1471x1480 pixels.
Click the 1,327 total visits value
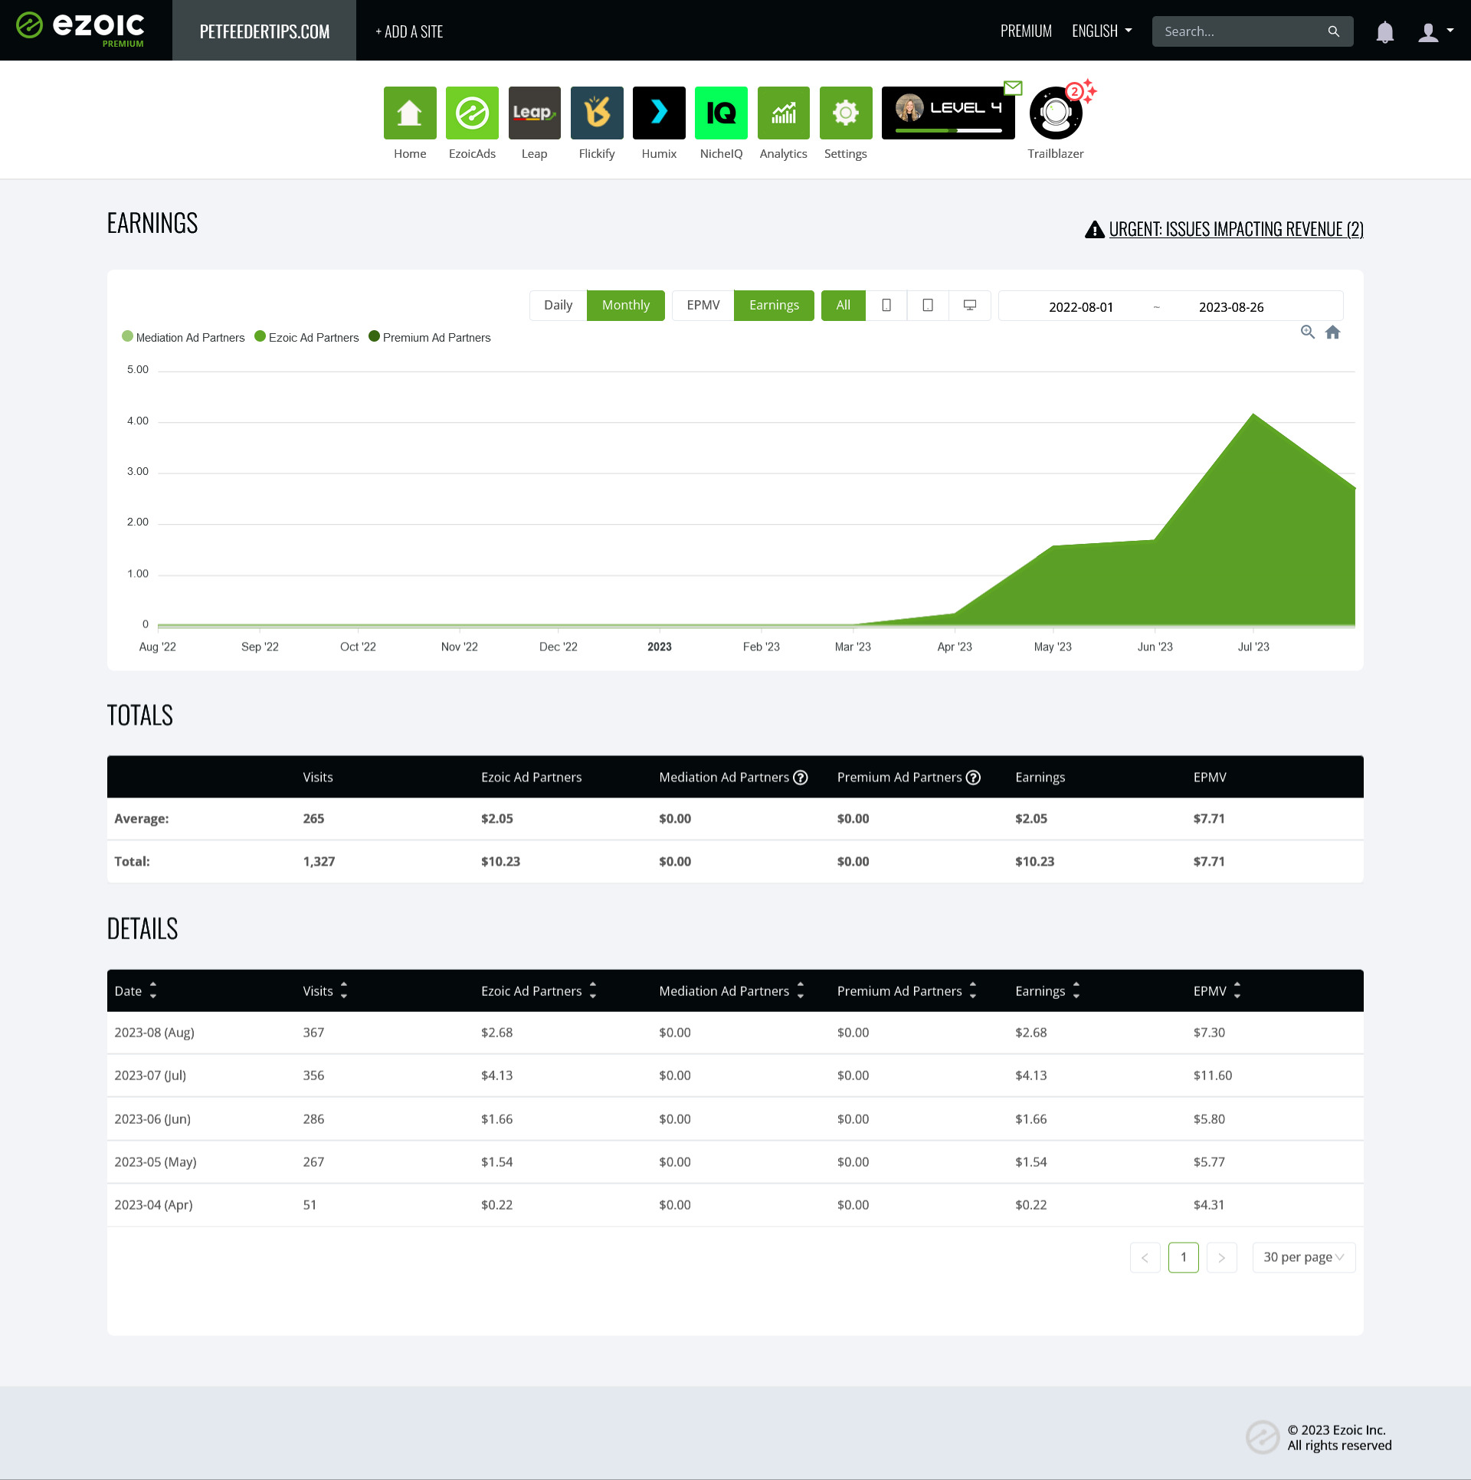click(319, 862)
